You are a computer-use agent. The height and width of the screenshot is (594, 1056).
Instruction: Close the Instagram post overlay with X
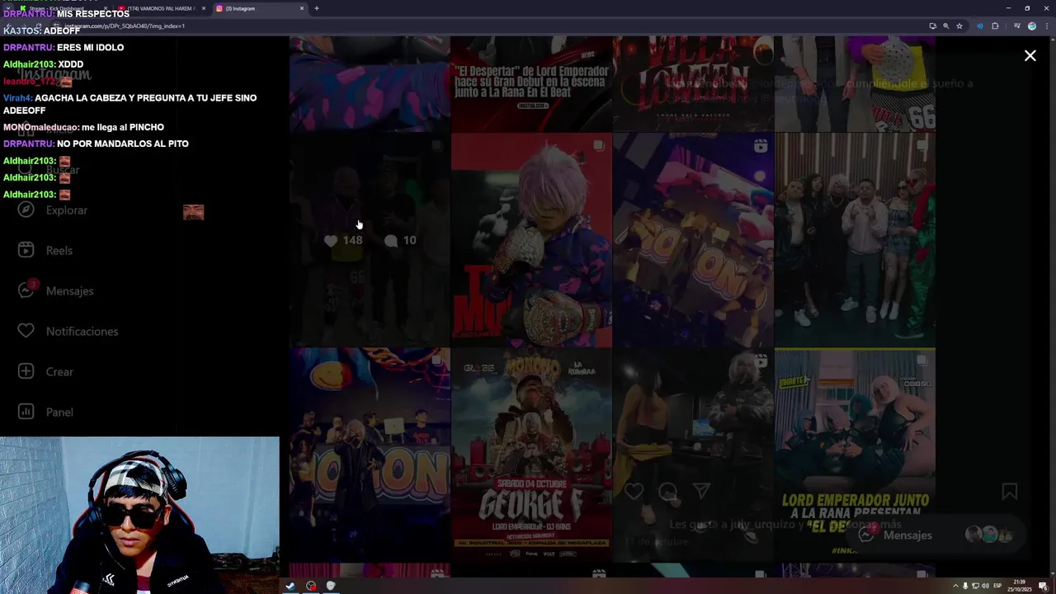1030,55
